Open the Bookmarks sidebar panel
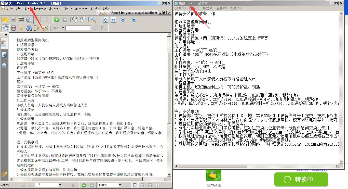 pos(4,43)
